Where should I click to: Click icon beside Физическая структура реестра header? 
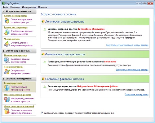point(43,54)
